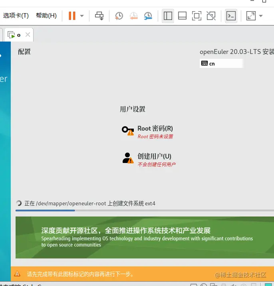Click the create user person icon
The height and width of the screenshot is (286, 274).
tap(128, 158)
